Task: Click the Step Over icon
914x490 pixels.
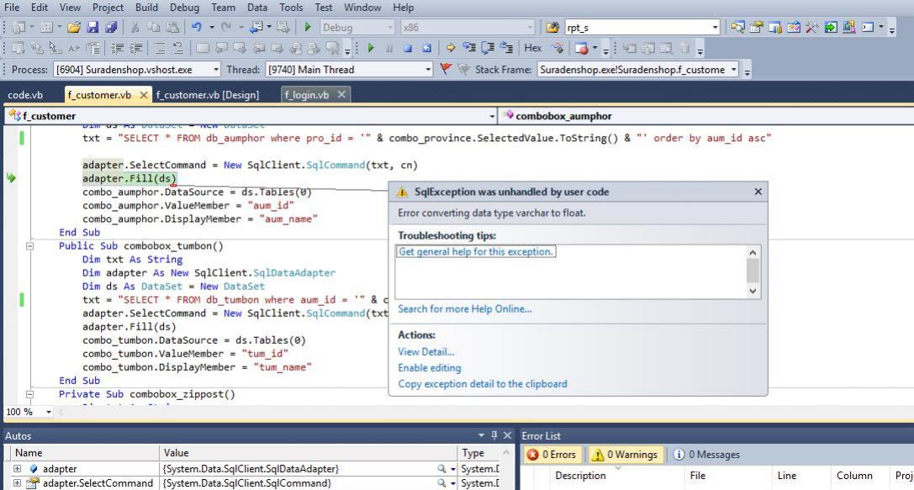Action: (x=486, y=49)
